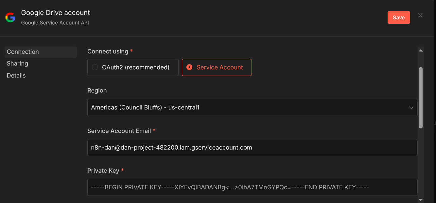Open the Connection tab
Viewport: 436px width, 203px height.
(x=23, y=52)
